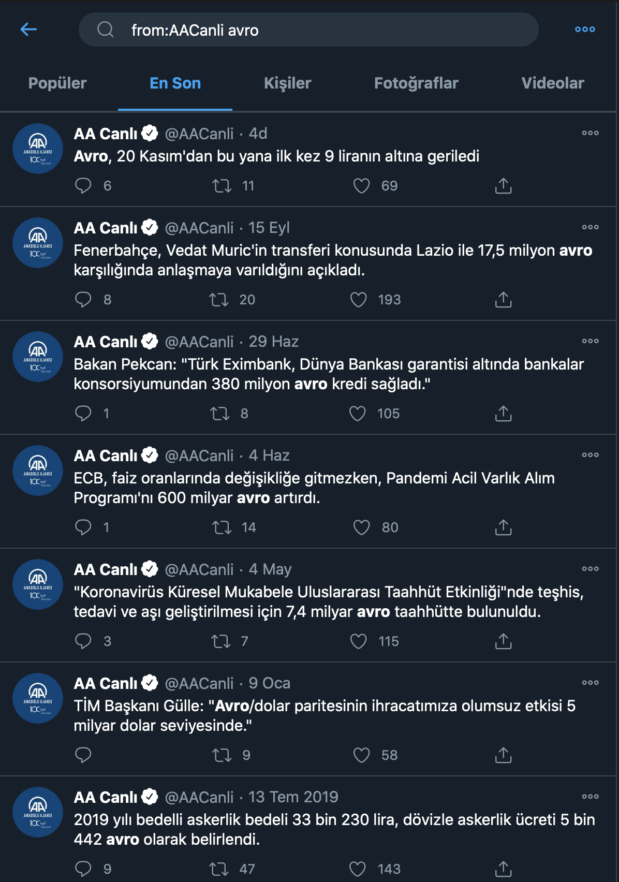619x882 pixels.
Task: Open the search magnifier icon
Action: tap(106, 30)
